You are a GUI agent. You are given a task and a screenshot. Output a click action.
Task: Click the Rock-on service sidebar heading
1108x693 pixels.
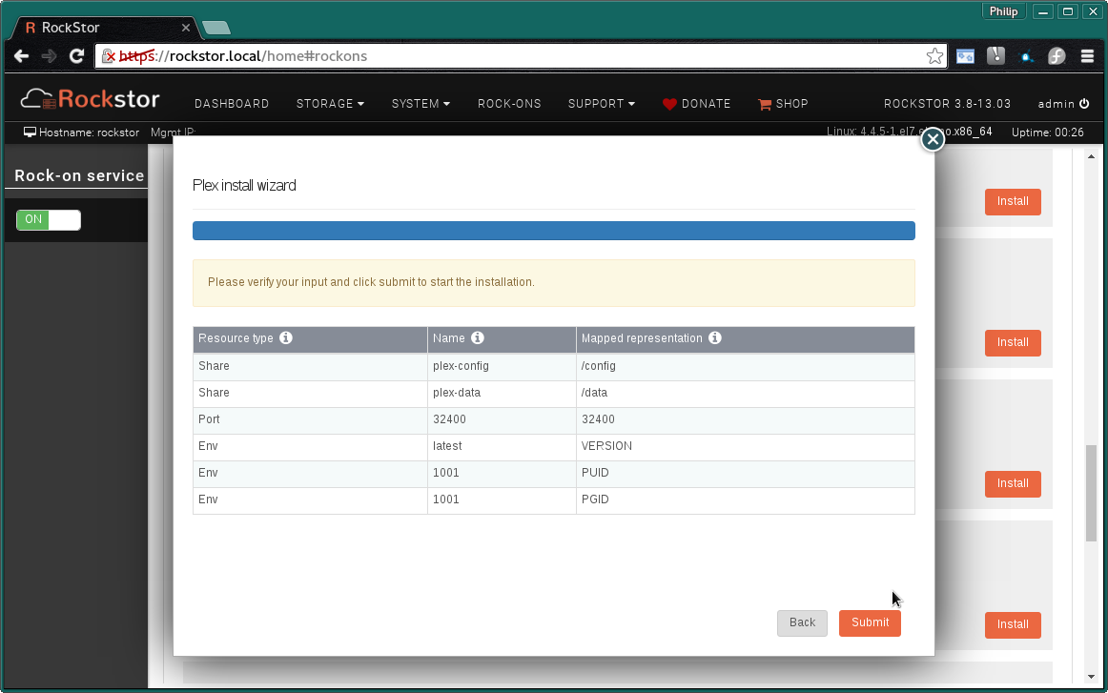[x=79, y=176]
